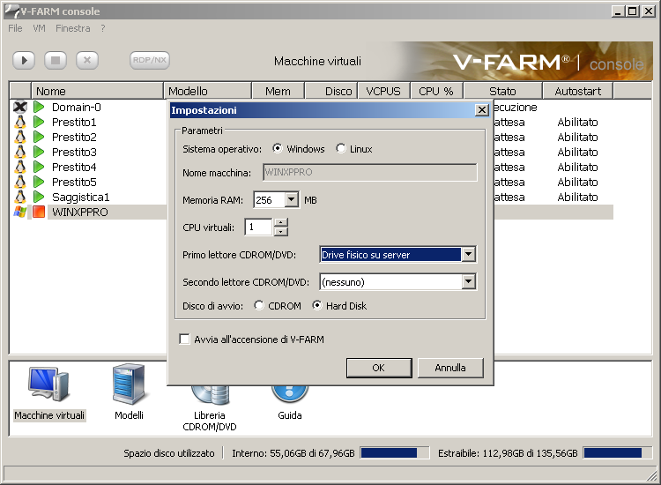This screenshot has width=661, height=485.
Task: Sort by the Modello column header
Action: coord(207,91)
